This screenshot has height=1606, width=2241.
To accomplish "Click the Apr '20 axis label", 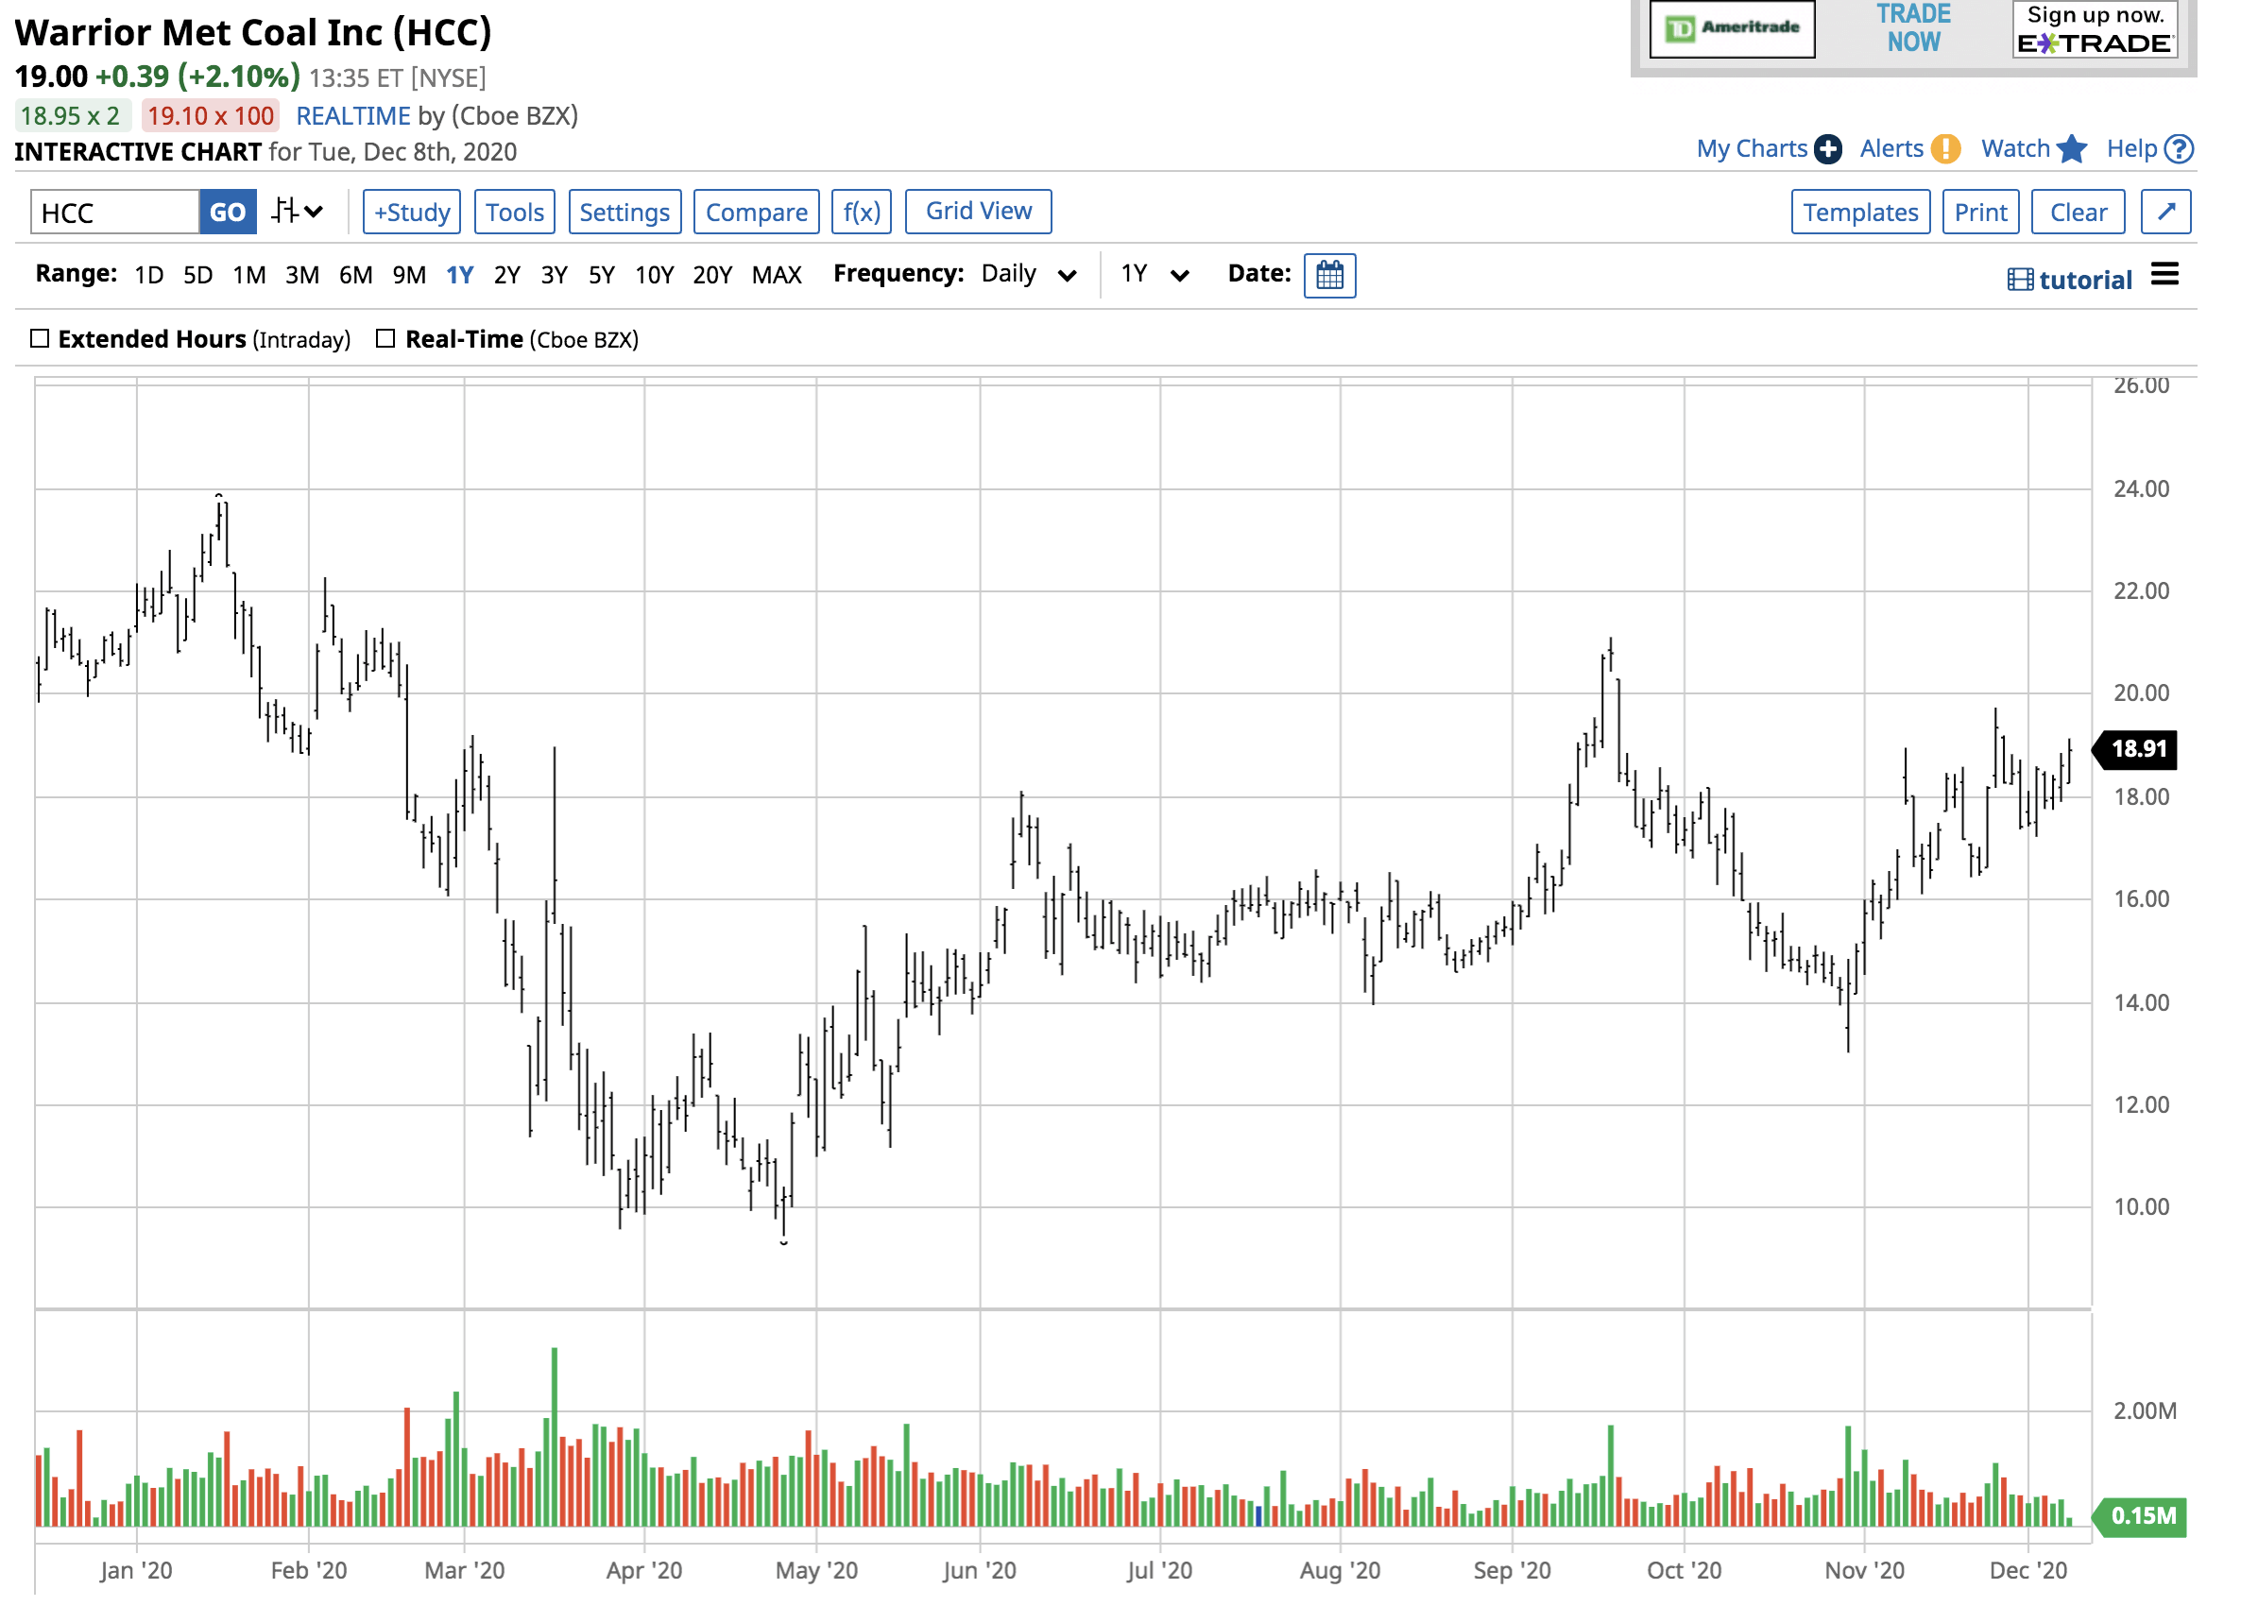I will coord(644,1570).
